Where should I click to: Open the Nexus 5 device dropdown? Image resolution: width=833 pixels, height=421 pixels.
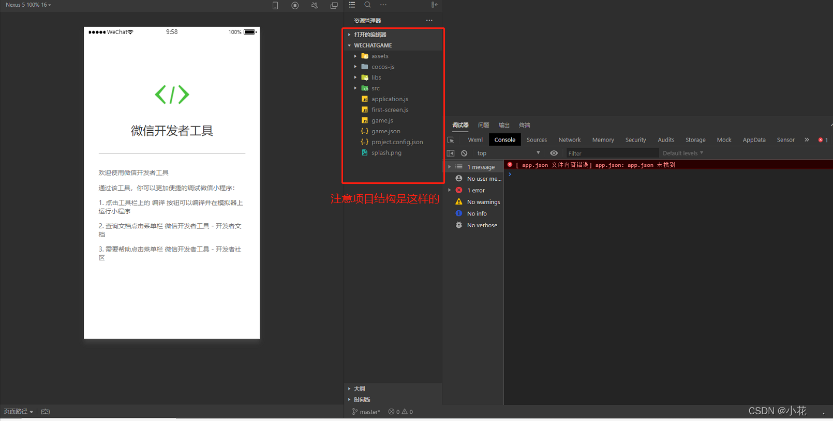tap(28, 5)
